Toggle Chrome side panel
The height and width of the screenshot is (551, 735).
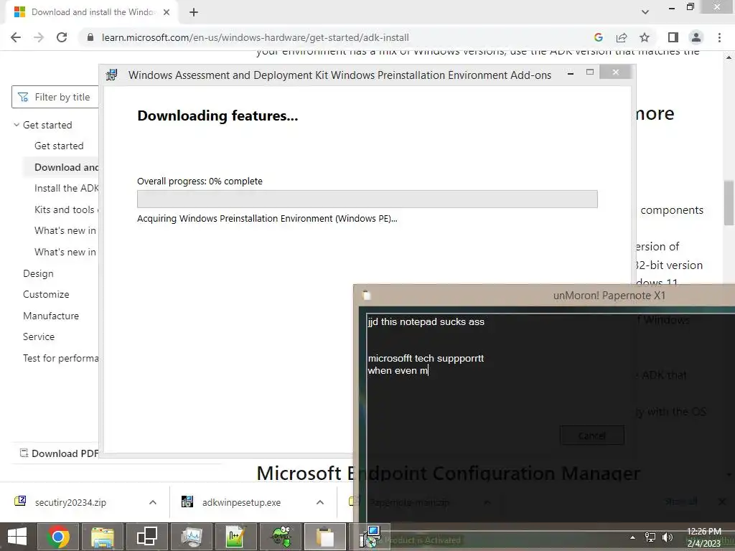point(673,37)
